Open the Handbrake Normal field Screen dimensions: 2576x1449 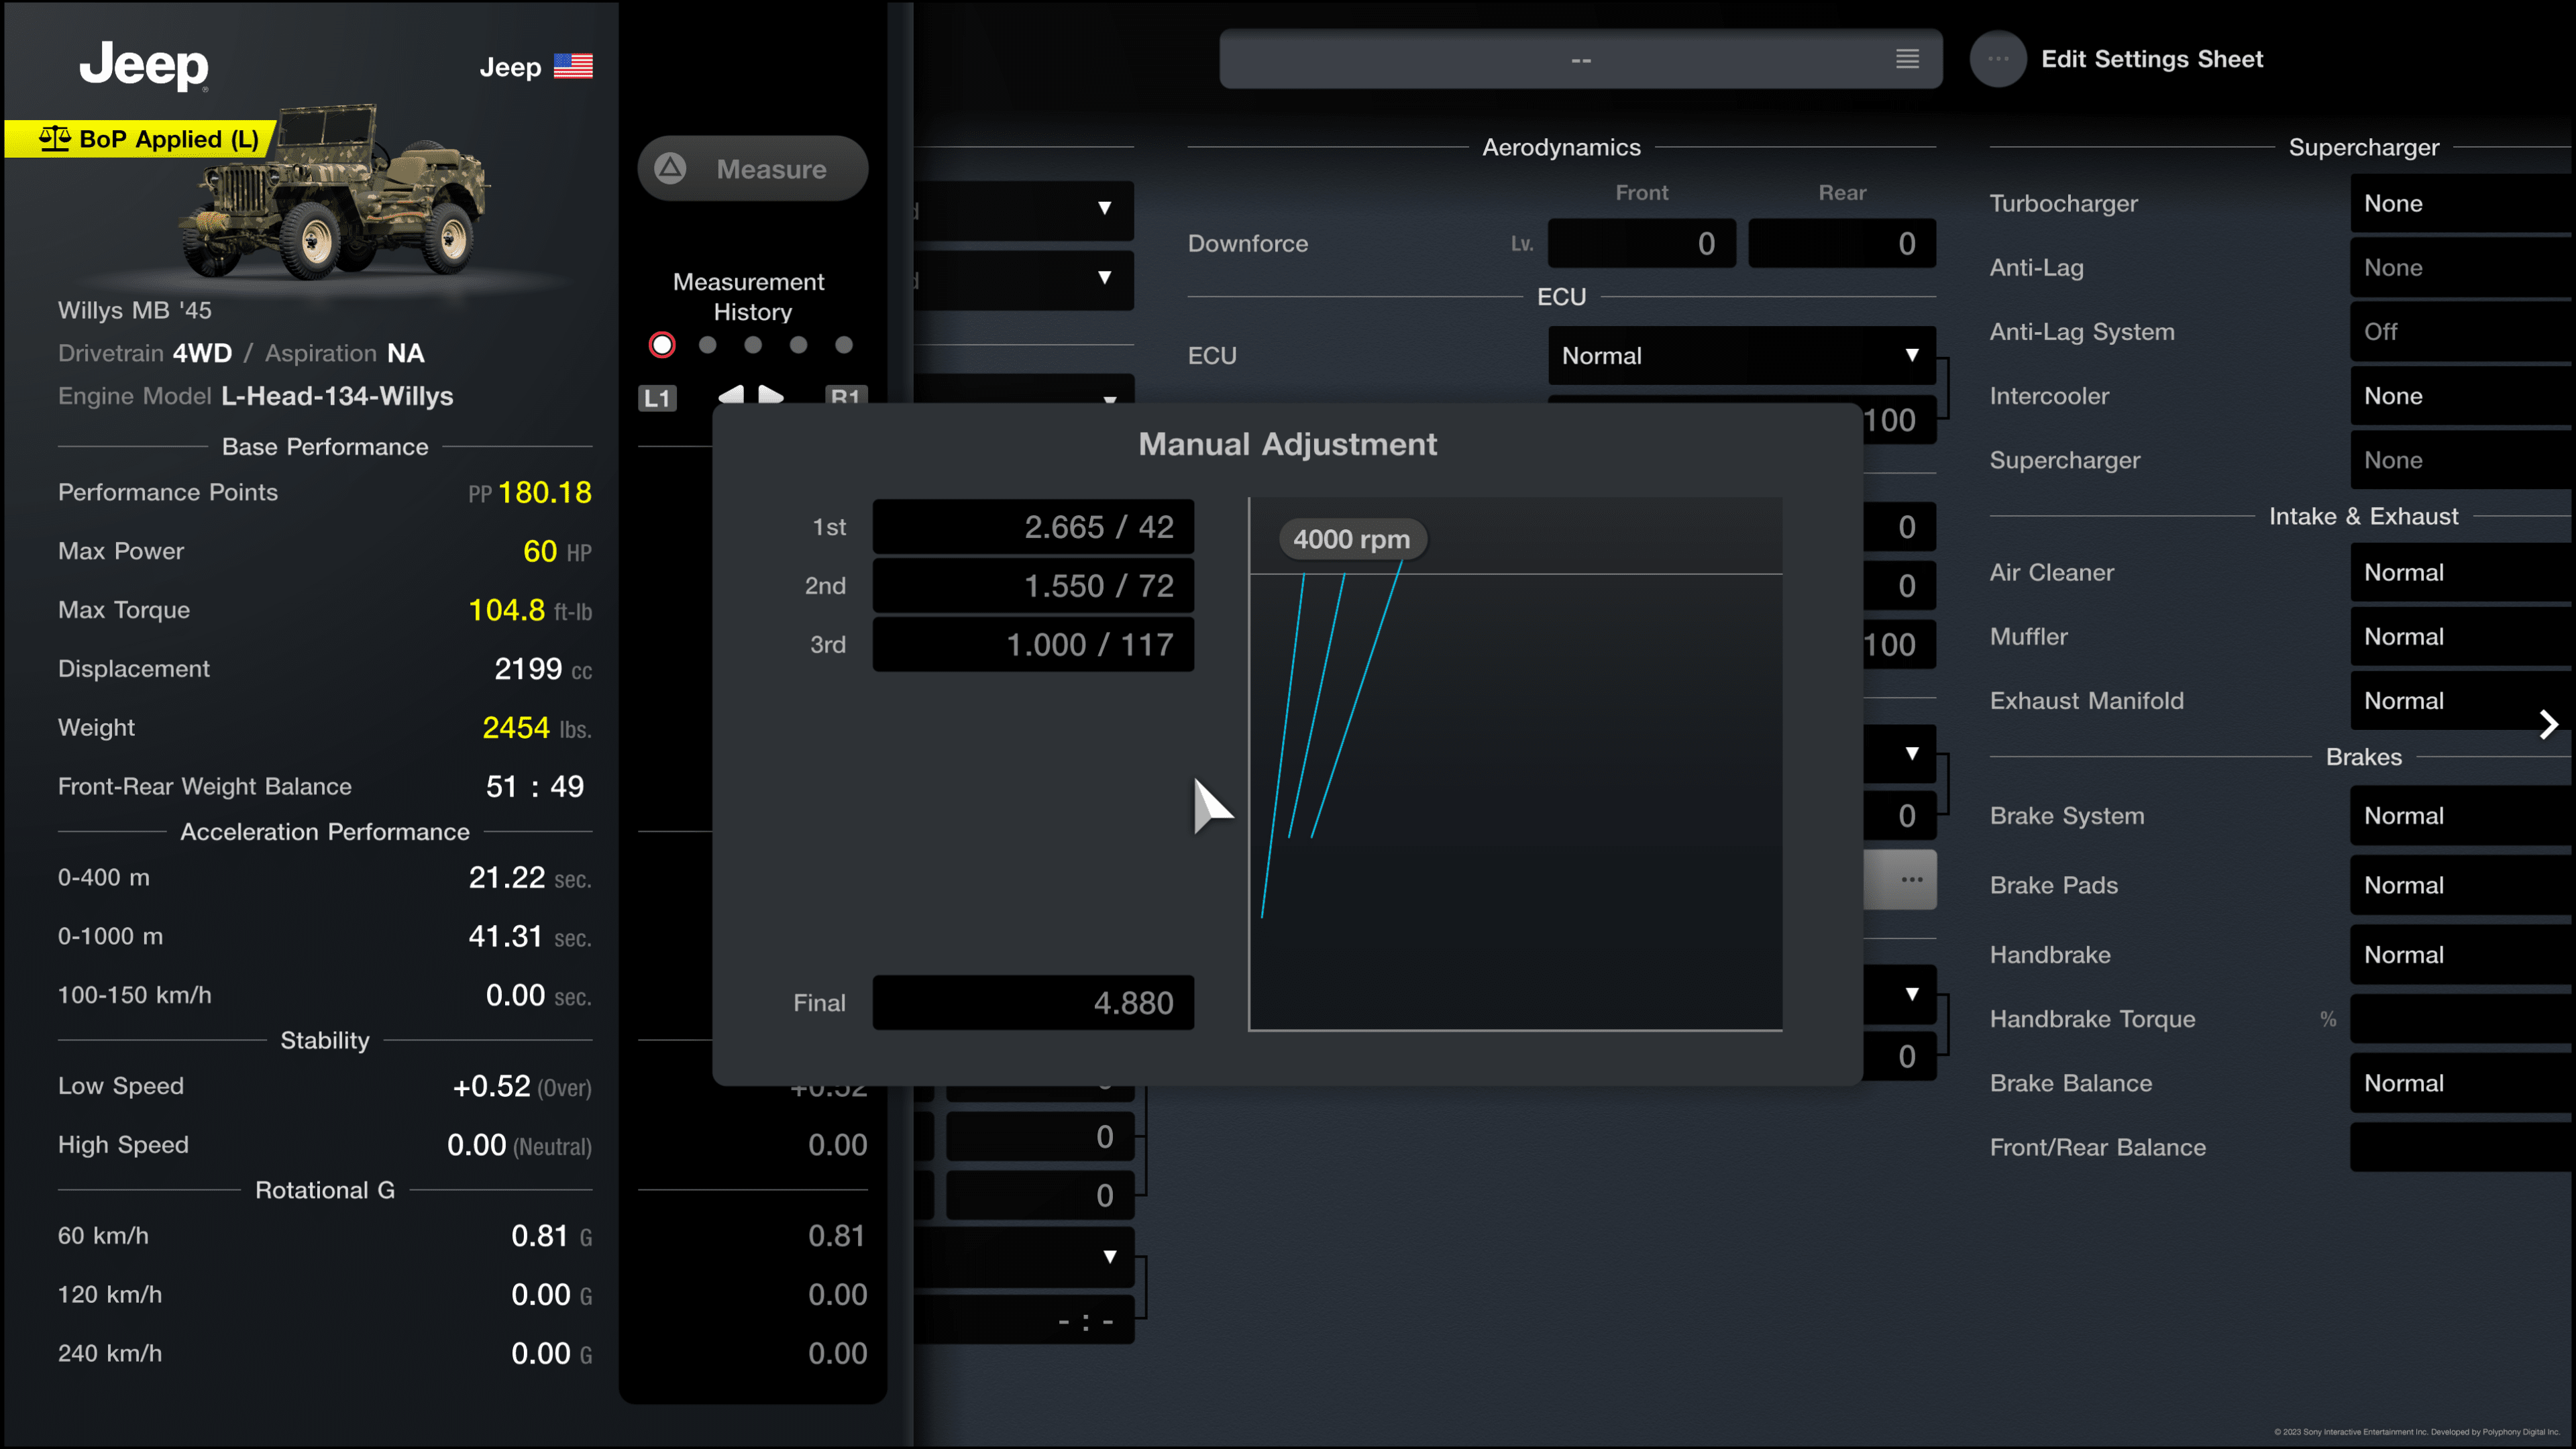(x=2462, y=955)
